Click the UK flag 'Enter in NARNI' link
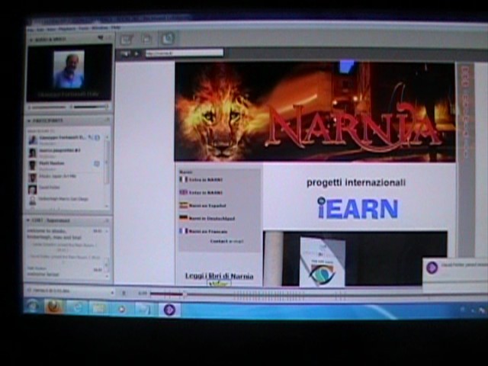 point(201,193)
